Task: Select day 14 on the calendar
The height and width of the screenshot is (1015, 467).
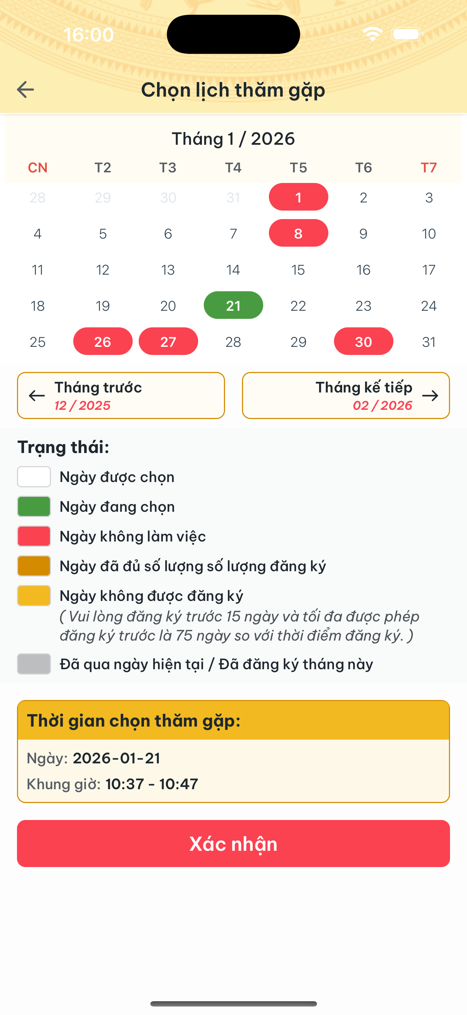Action: [x=233, y=270]
